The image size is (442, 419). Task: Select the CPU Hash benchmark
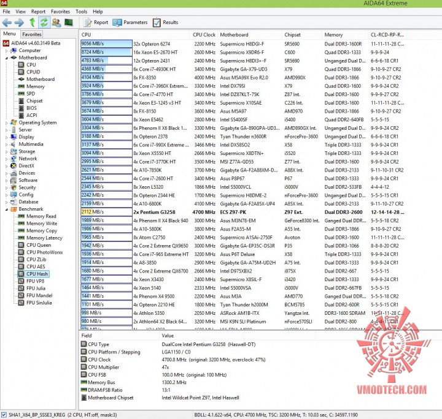pyautogui.click(x=33, y=274)
